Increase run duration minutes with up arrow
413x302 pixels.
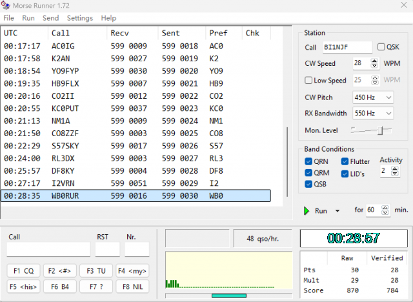(x=385, y=208)
